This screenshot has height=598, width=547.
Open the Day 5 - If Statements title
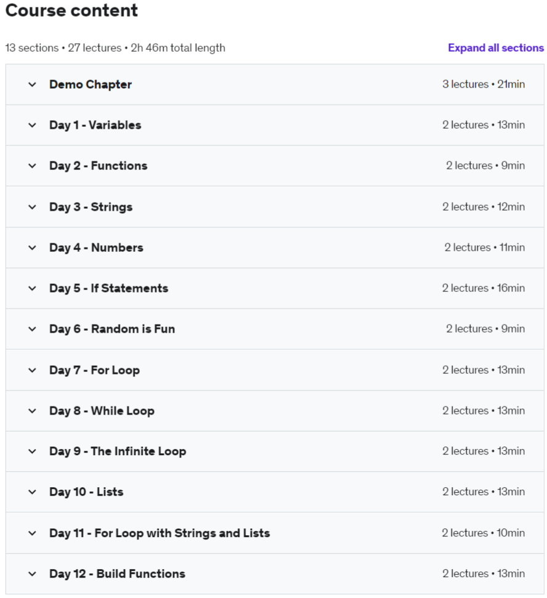[108, 288]
